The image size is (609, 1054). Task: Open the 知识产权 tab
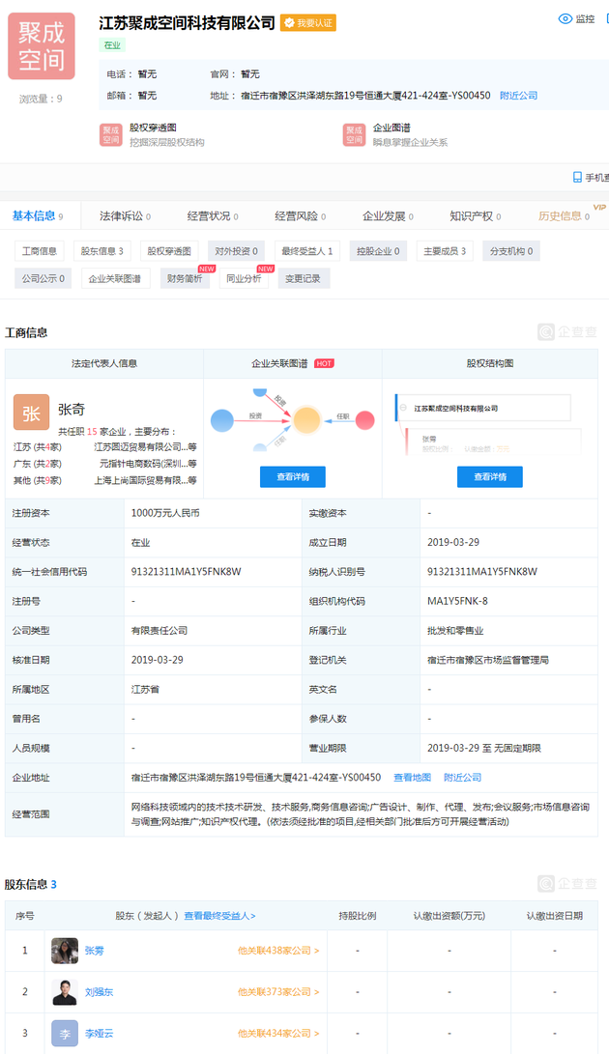475,216
